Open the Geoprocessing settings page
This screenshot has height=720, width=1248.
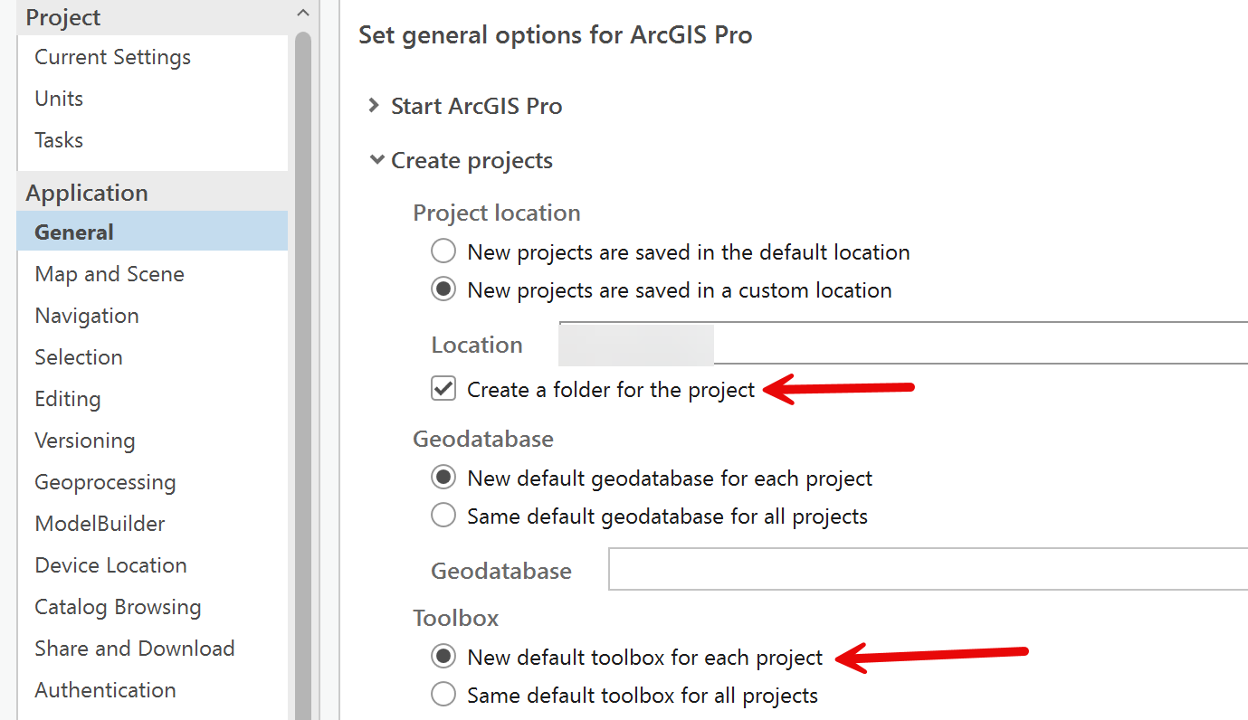(104, 481)
